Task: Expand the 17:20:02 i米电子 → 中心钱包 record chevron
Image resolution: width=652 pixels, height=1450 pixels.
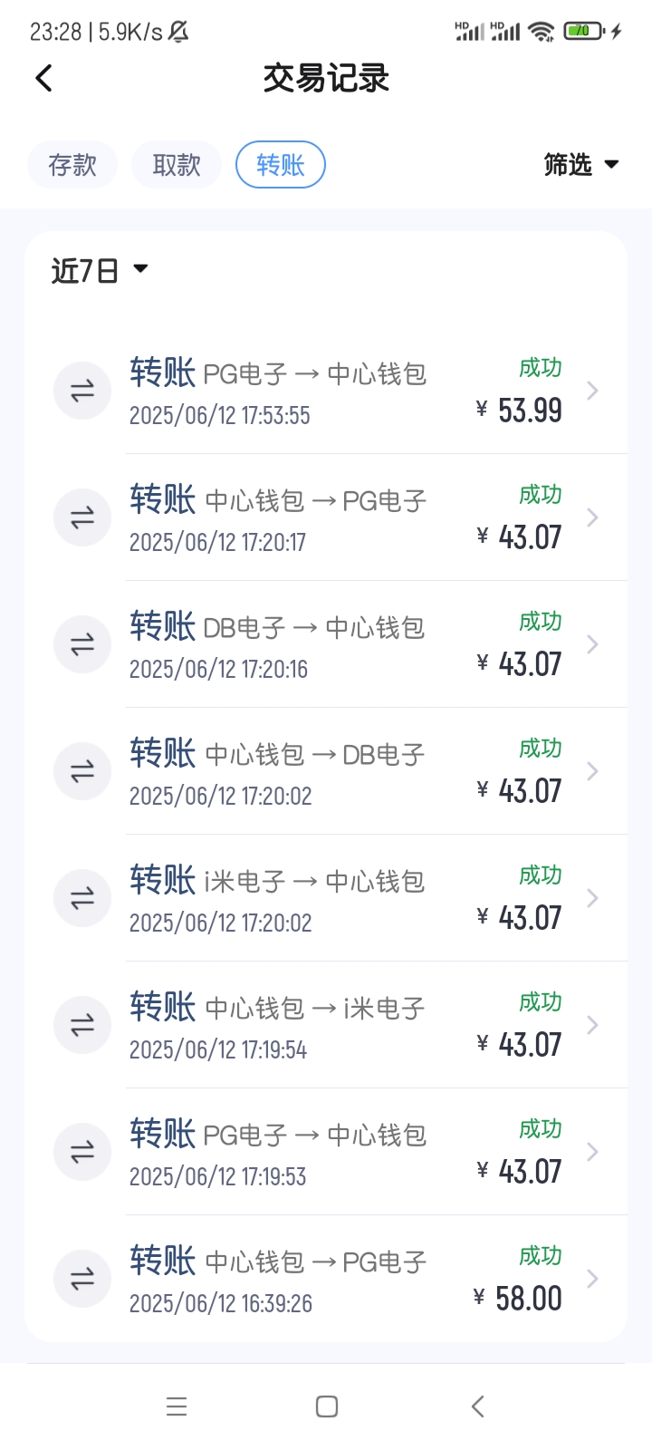Action: [x=593, y=898]
